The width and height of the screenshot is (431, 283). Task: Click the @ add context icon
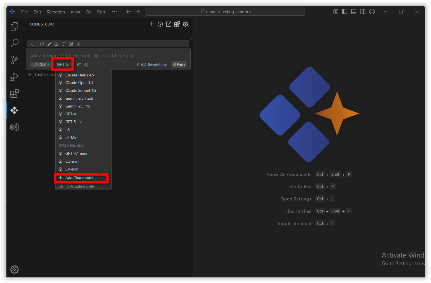tap(86, 65)
